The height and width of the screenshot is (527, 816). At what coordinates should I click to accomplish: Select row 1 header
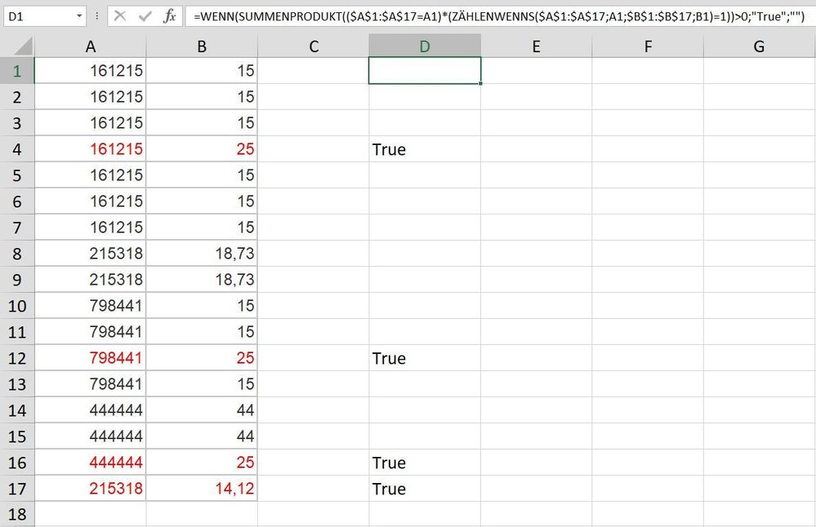17,71
